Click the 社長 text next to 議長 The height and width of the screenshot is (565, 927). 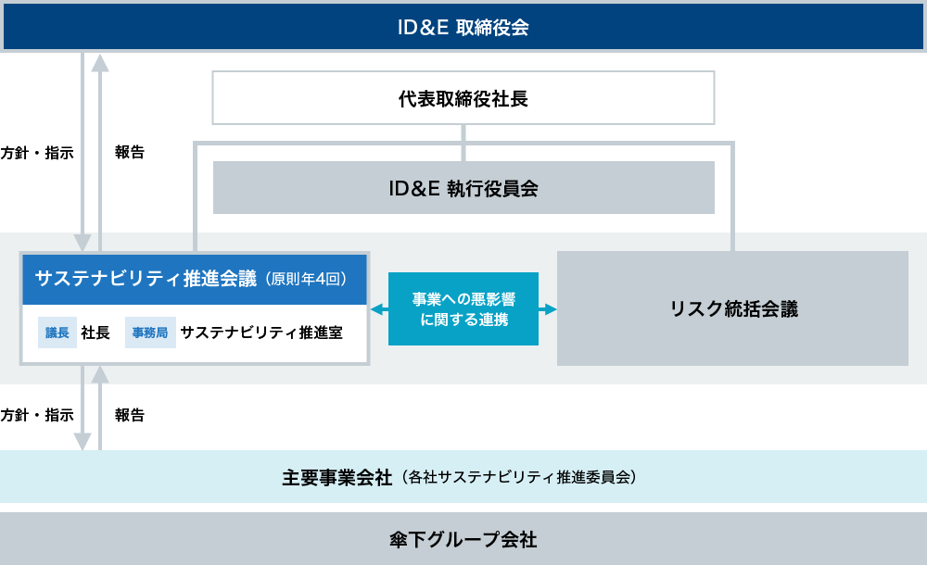tap(95, 333)
